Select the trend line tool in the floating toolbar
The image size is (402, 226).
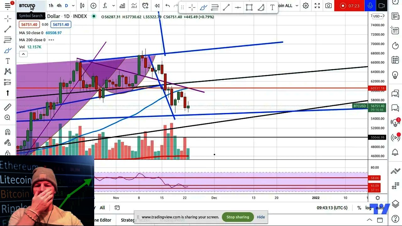(226, 7)
